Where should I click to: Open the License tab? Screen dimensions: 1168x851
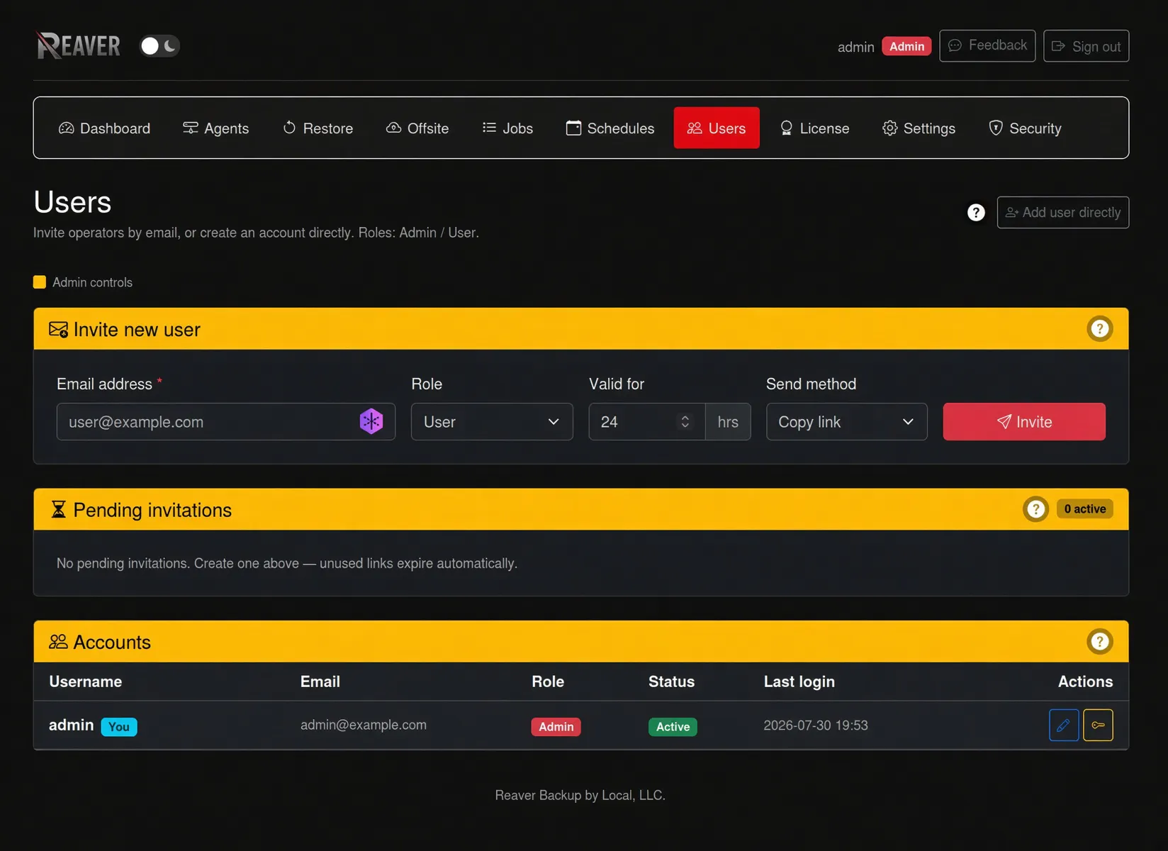pyautogui.click(x=814, y=128)
